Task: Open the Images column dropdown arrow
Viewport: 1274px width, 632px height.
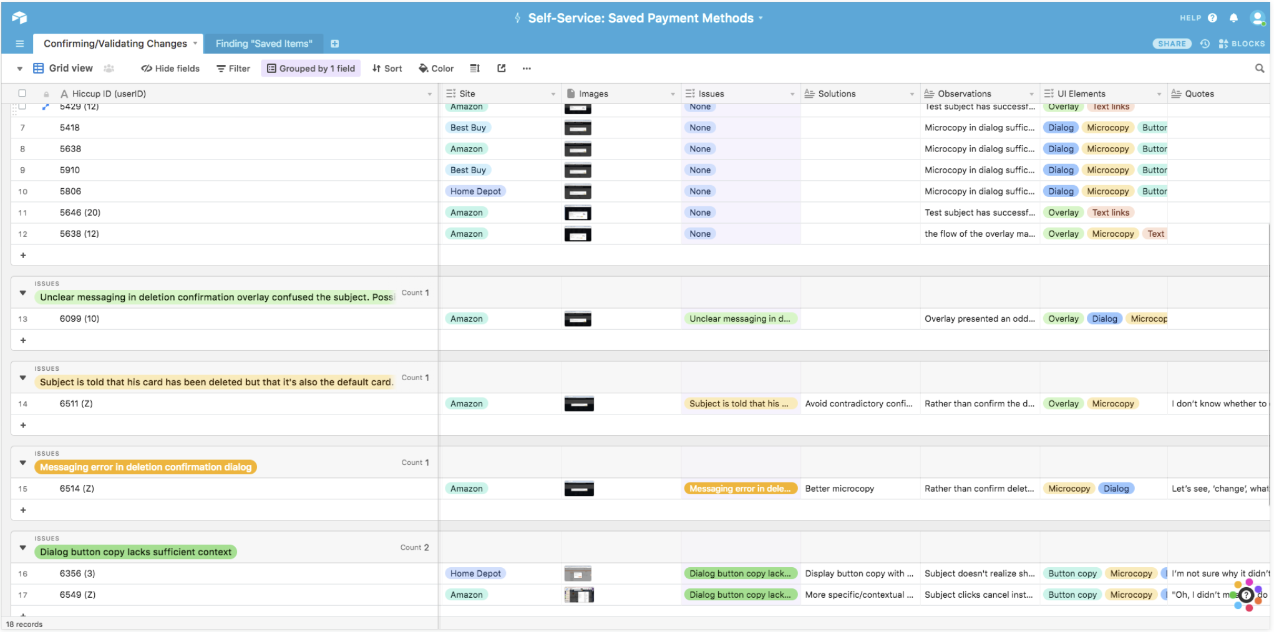Action: click(673, 94)
